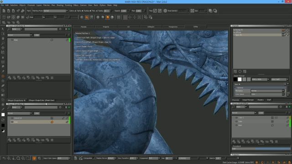
Task: Click the globe icon beside Texel density
Action: click(x=165, y=11)
